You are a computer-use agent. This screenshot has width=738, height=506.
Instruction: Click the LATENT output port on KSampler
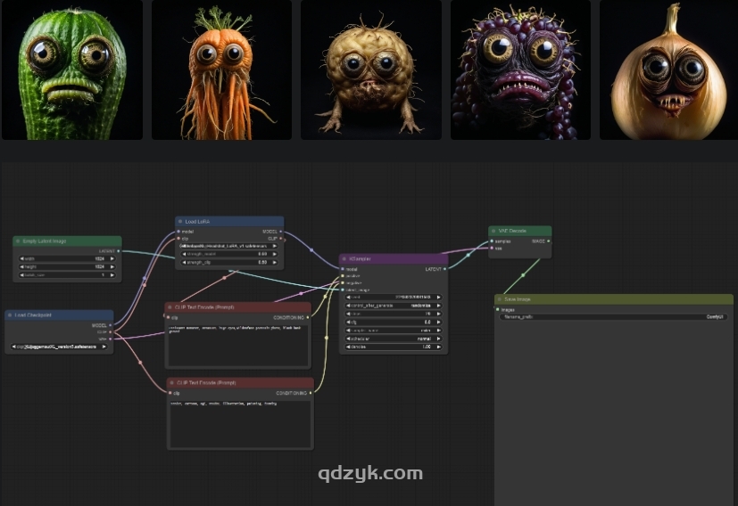click(x=444, y=268)
